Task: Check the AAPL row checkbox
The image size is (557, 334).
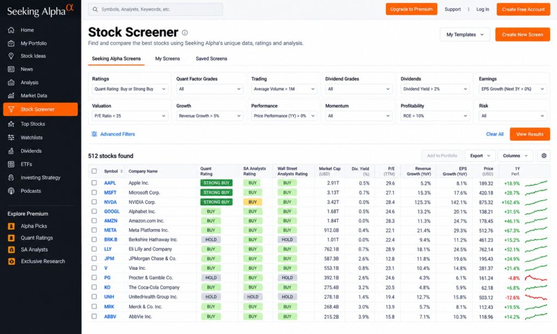Action: coord(94,183)
